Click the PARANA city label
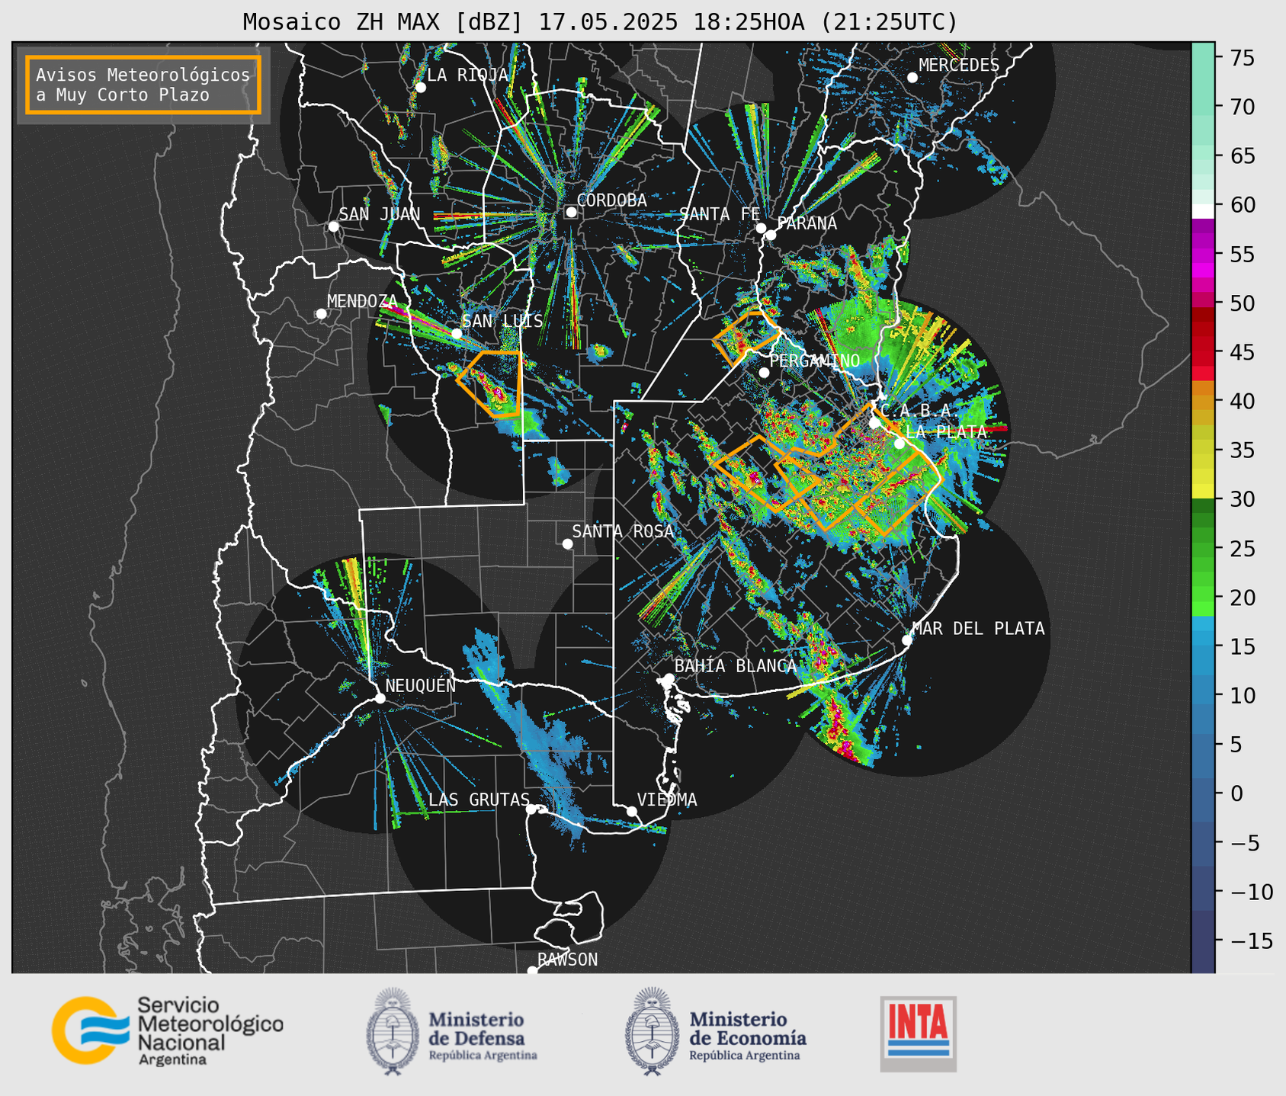 coord(807,223)
